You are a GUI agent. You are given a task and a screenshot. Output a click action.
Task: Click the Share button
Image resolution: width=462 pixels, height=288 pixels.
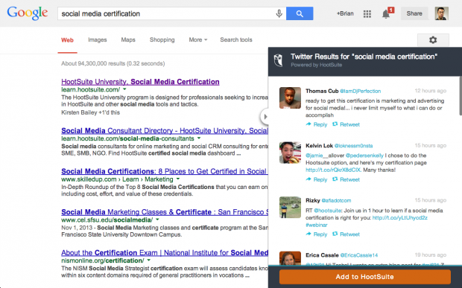coord(414,13)
